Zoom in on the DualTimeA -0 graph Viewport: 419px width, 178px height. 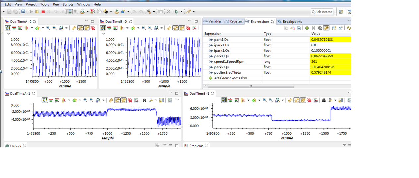(48, 28)
